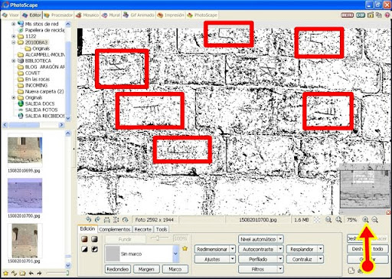Open the Mosaico tab in top bar

click(x=87, y=15)
